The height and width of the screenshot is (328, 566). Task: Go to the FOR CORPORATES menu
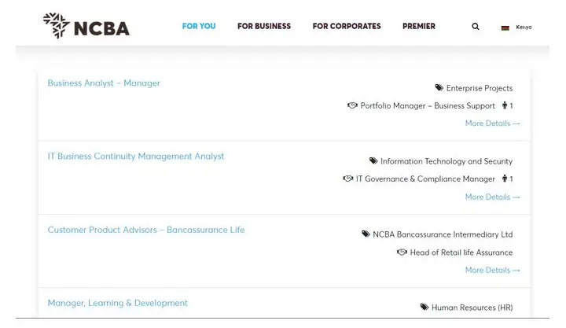[347, 26]
